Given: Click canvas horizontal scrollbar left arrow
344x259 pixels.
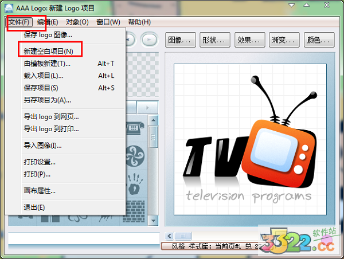Looking at the screenshot, I should click(169, 236).
